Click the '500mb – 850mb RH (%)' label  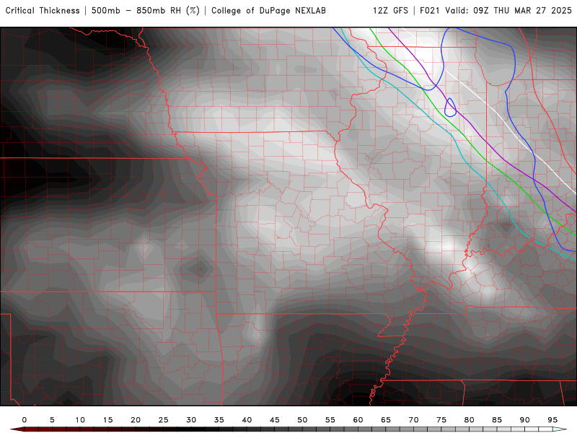click(x=146, y=11)
